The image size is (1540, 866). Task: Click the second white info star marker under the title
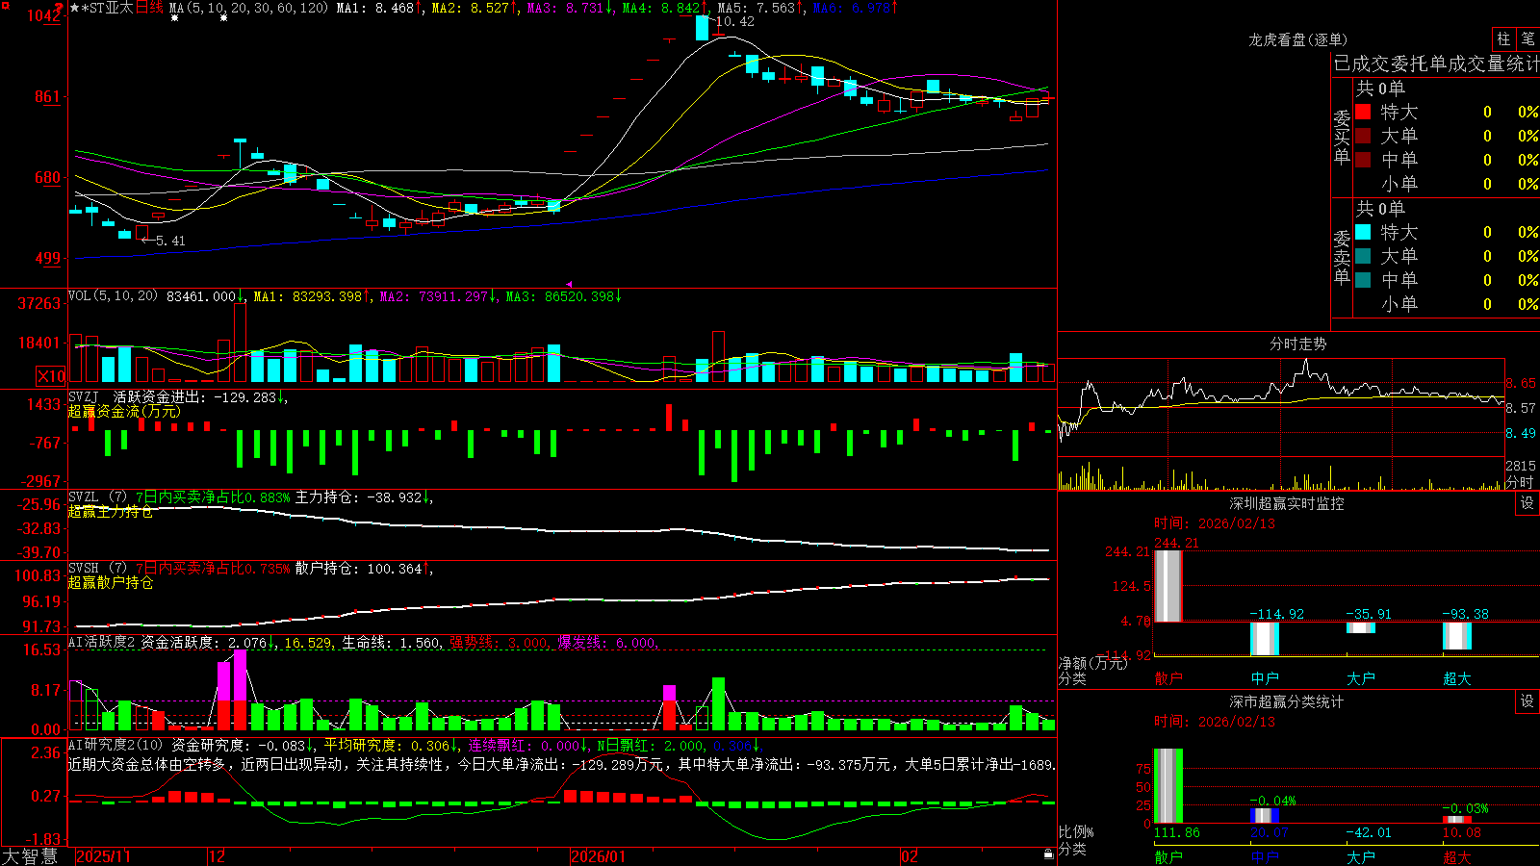pos(223,18)
